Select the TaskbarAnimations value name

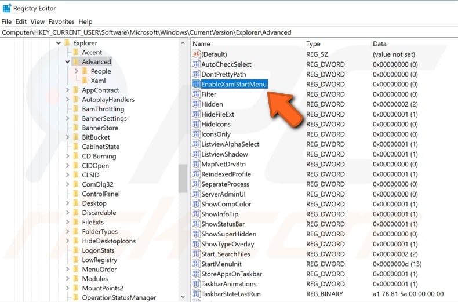(229, 284)
